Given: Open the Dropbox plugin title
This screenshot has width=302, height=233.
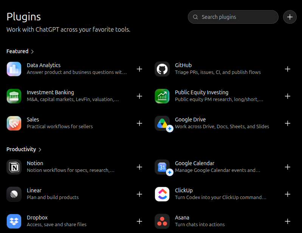Looking at the screenshot, I should tap(37, 218).
